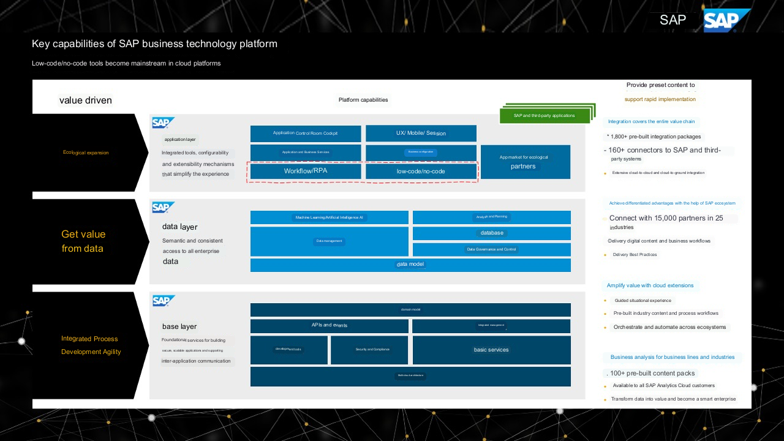This screenshot has width=784, height=441.
Task: Select the low-code/no-code capability box
Action: (421, 171)
